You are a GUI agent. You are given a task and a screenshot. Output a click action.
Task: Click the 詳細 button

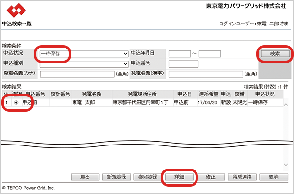click(x=179, y=177)
